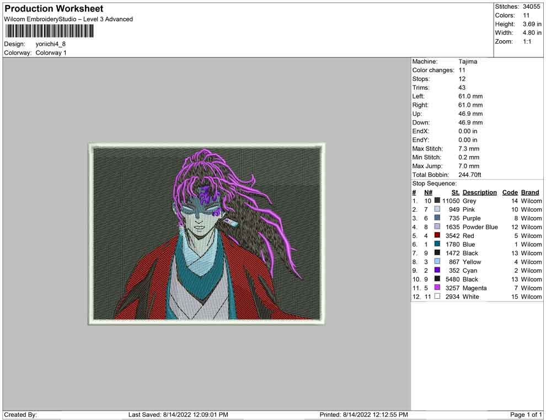Viewport: 546px width, 420px height.
Task: Click the Cyan row's color swatch
Action: pyautogui.click(x=437, y=270)
